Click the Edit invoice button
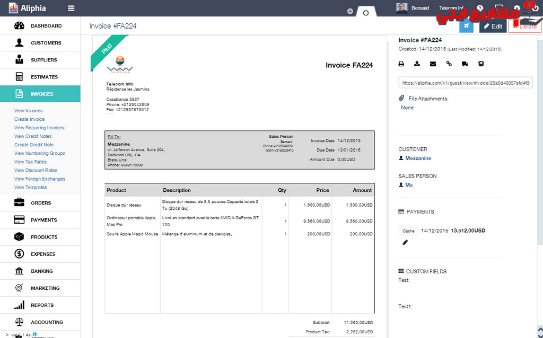 tap(493, 26)
